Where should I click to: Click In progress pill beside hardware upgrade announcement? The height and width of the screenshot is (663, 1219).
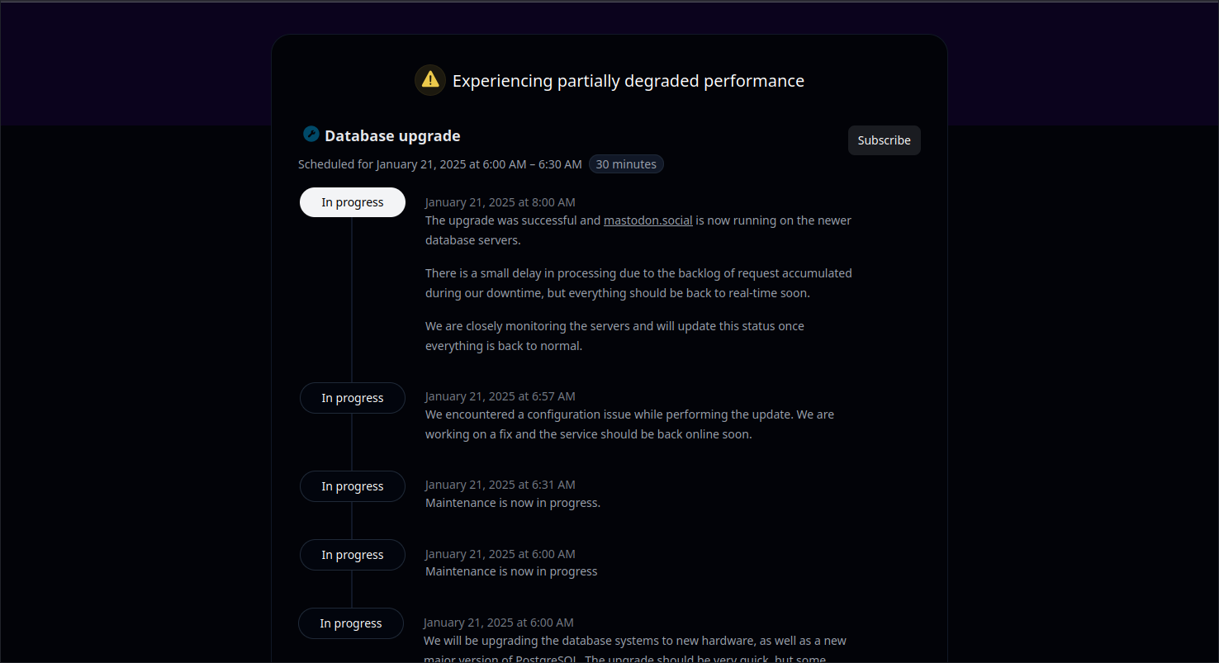click(x=351, y=623)
